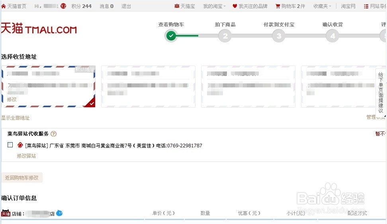Viewport: 387px width, 224px height.
Task: Click the blue Wangwang chat icon
Action: 59,213
